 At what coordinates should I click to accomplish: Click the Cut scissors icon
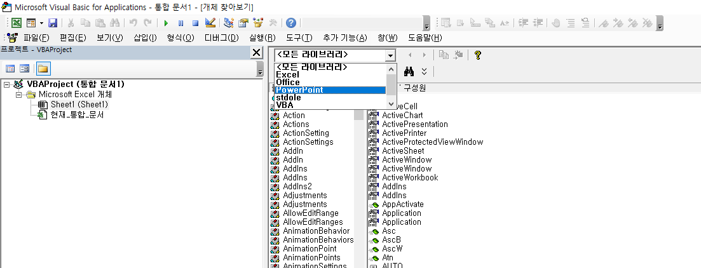71,23
